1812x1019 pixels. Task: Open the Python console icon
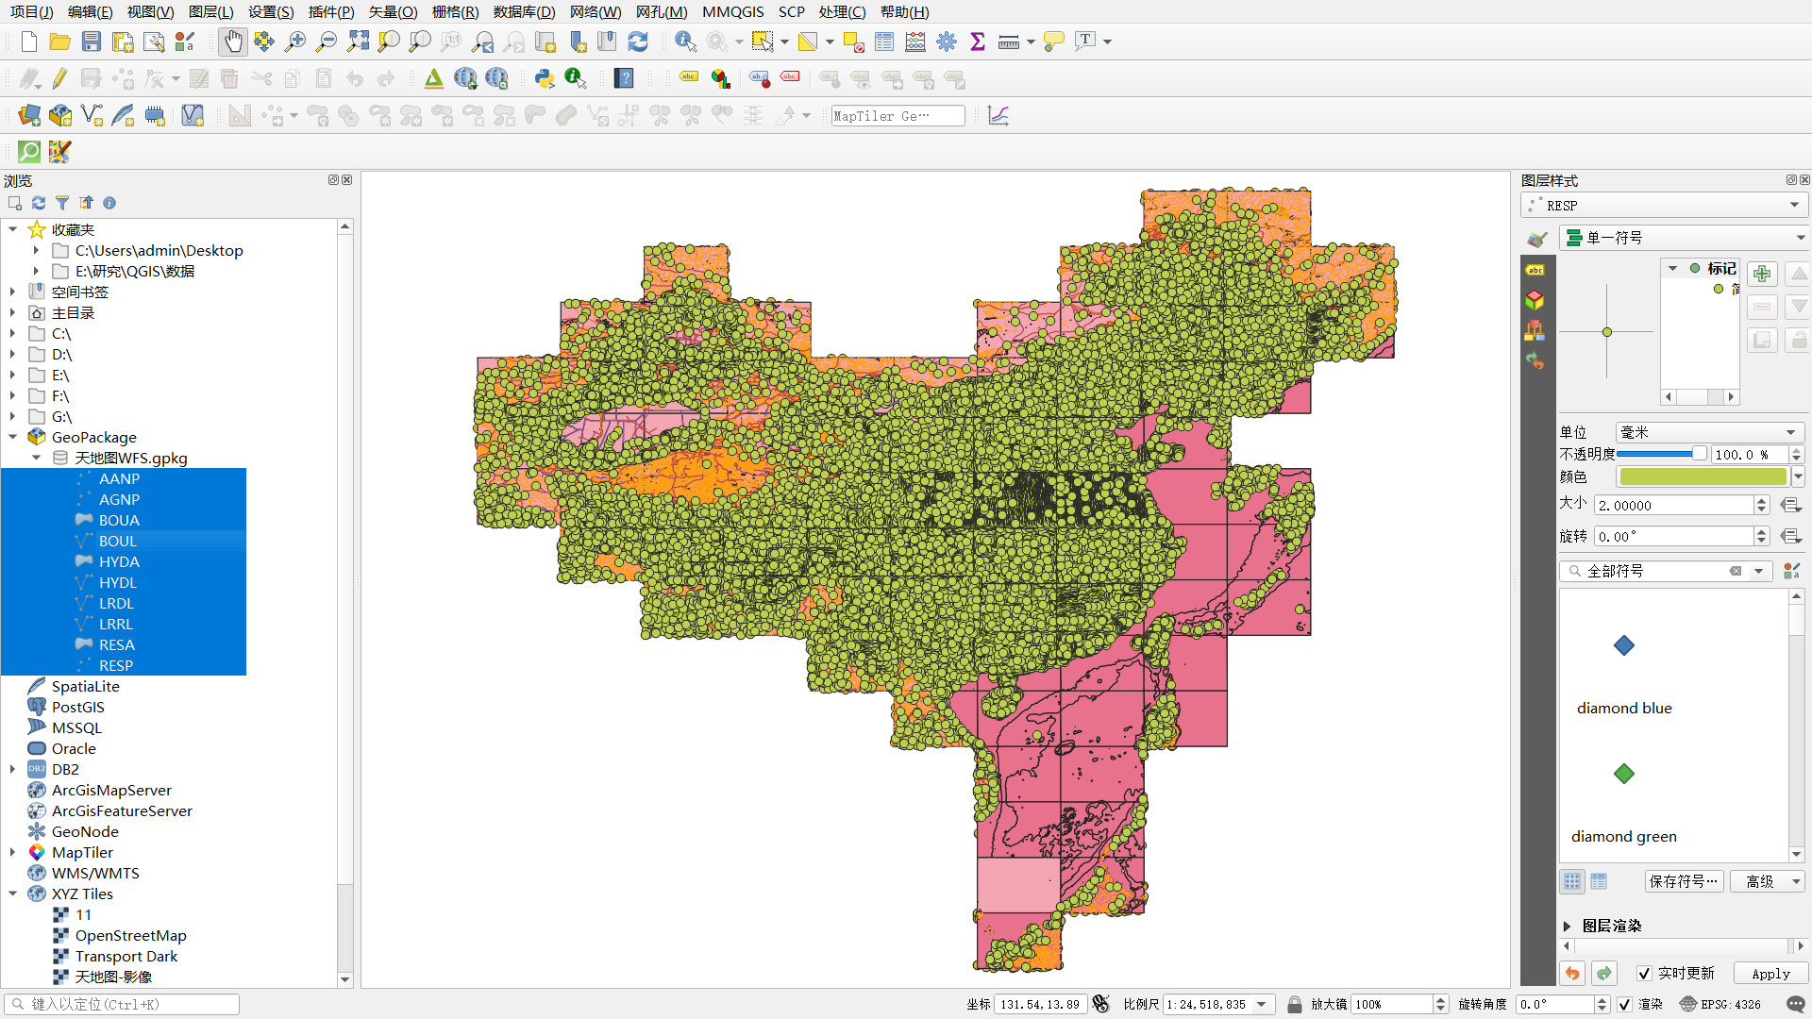pyautogui.click(x=544, y=79)
